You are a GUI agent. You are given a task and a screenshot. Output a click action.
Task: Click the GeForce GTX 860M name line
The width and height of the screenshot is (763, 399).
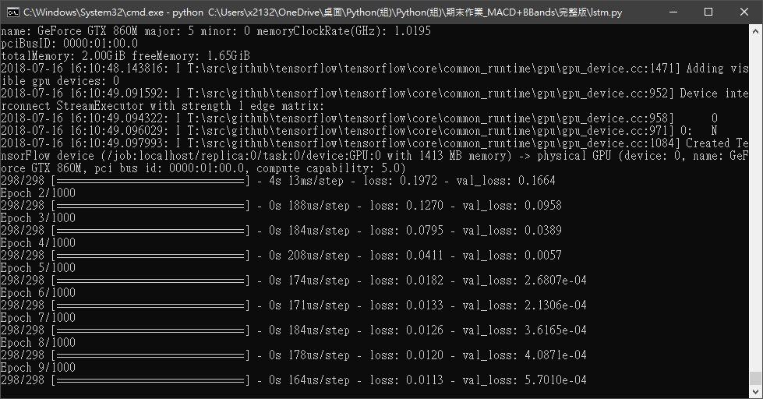click(x=216, y=31)
